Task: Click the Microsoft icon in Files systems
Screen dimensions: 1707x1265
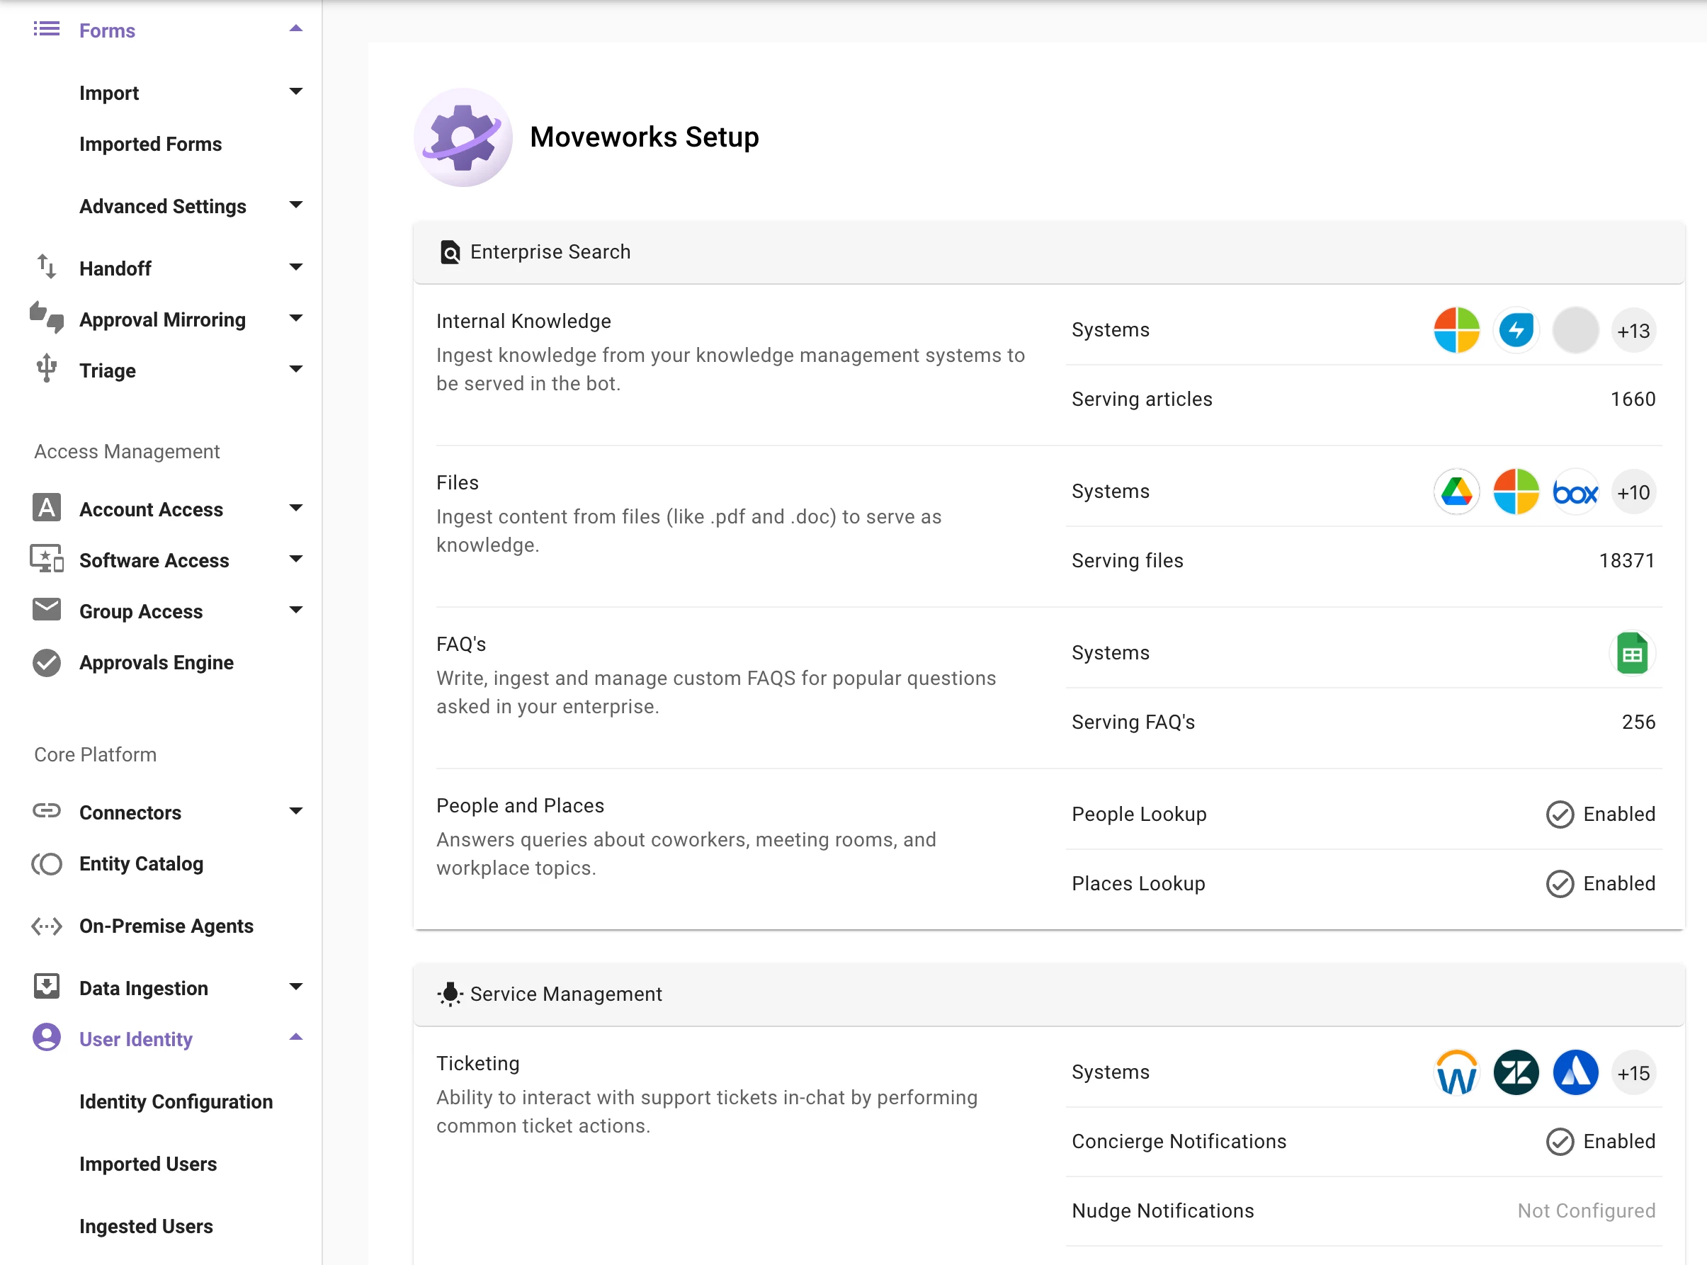Action: click(1516, 492)
